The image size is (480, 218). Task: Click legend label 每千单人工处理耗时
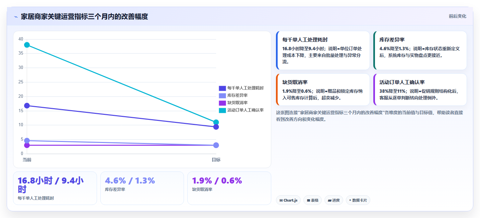(246, 88)
